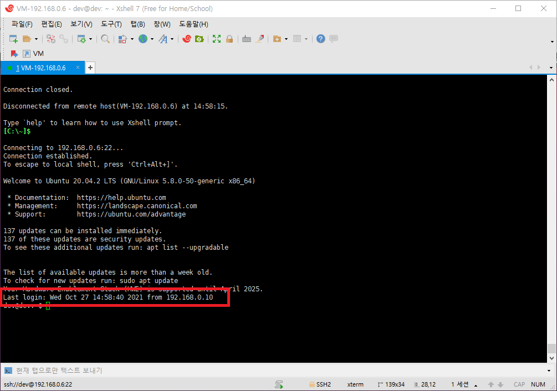This screenshot has height=391, width=557.
Task: Expand the properties gear dropdown arrow
Action: [x=90, y=39]
